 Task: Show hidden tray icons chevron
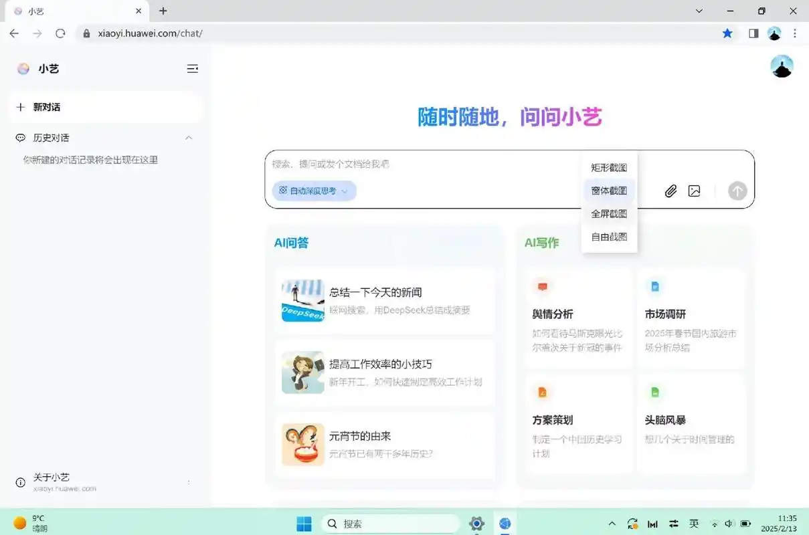(x=612, y=524)
